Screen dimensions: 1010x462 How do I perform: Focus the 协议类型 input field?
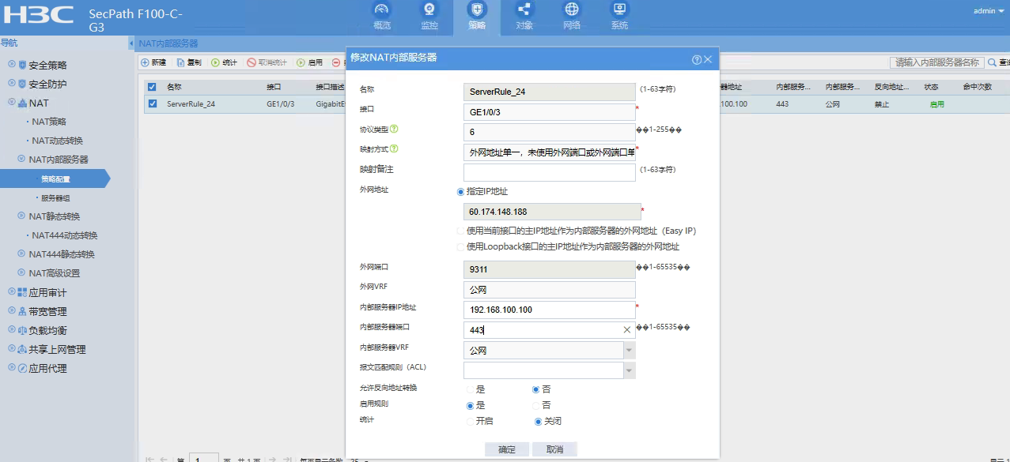(x=550, y=132)
